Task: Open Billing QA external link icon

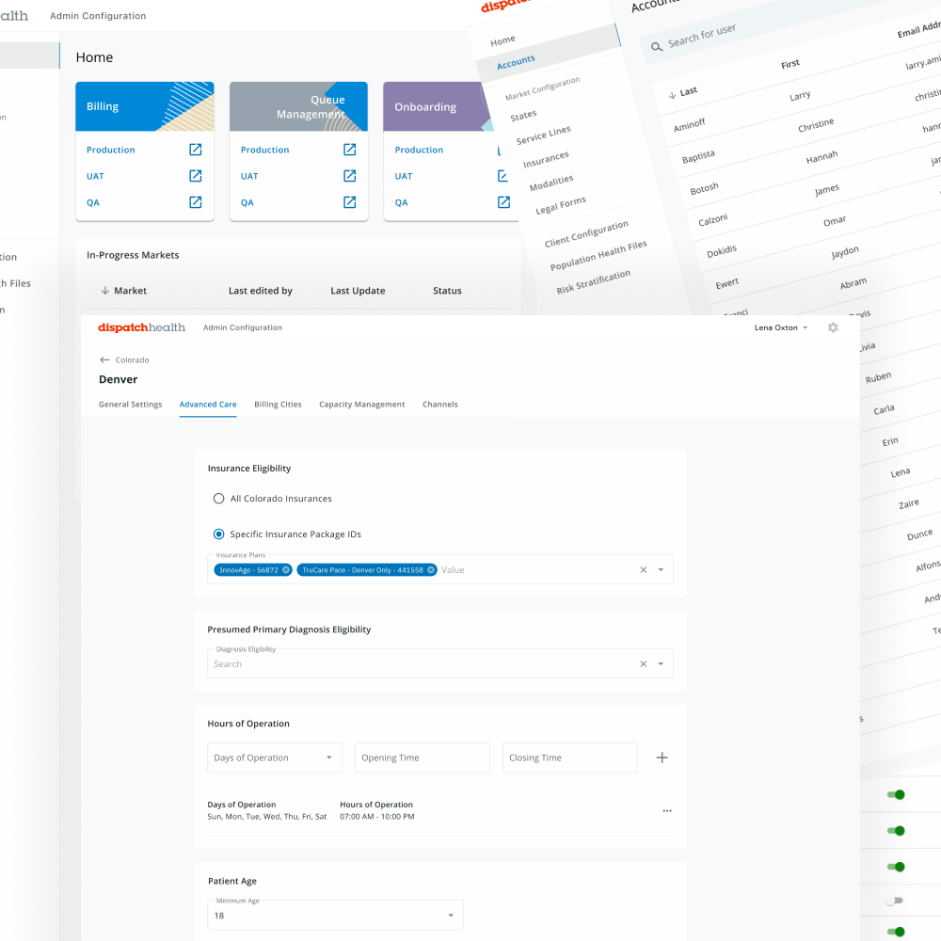Action: (196, 202)
